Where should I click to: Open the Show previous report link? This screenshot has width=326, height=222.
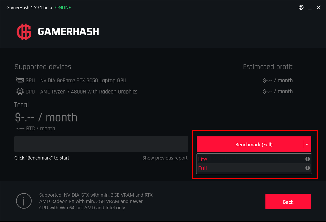click(x=165, y=158)
